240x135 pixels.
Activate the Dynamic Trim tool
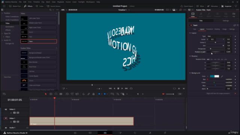click(x=56, y=94)
